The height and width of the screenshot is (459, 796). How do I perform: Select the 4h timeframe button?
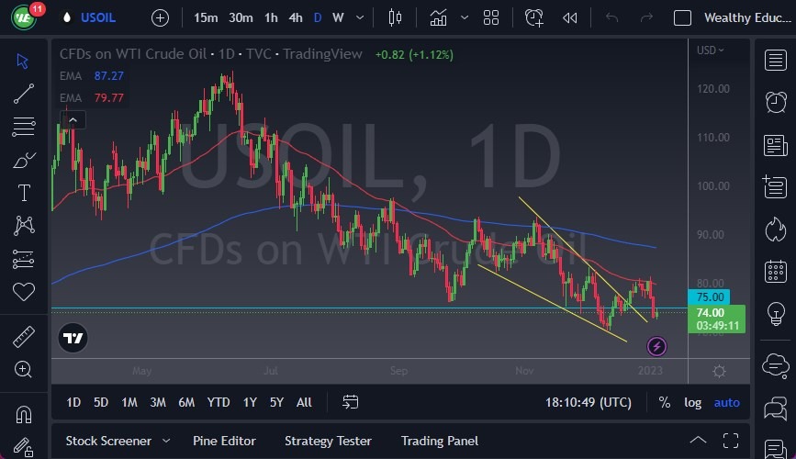tap(295, 17)
